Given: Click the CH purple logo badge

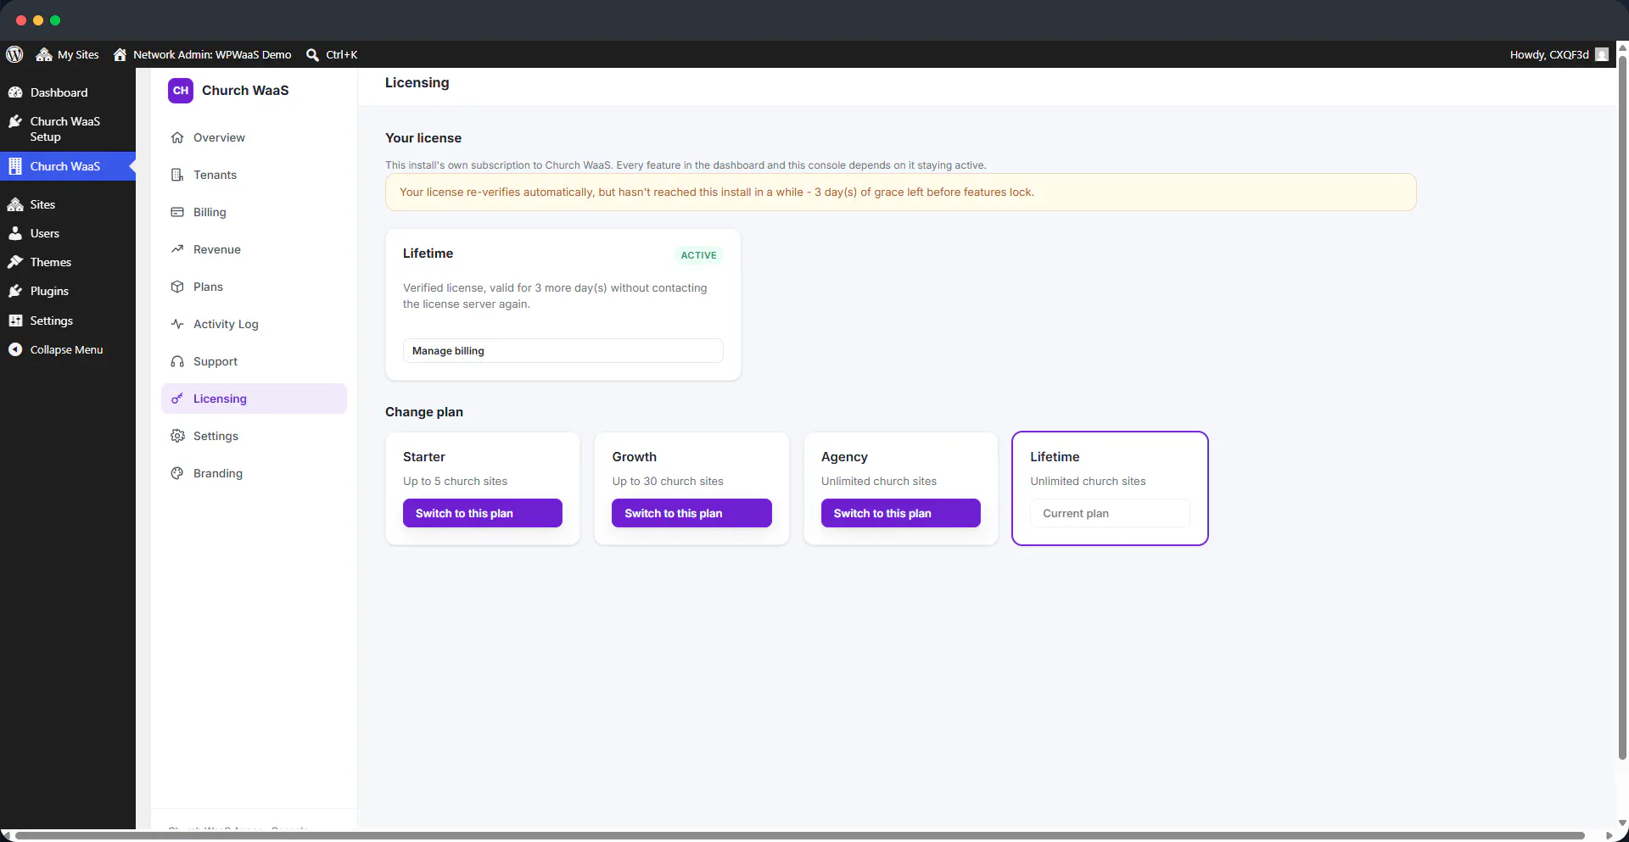Looking at the screenshot, I should point(181,91).
